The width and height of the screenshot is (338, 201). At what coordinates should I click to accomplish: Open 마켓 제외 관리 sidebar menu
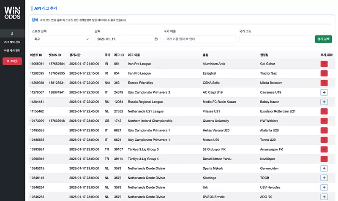pyautogui.click(x=12, y=51)
